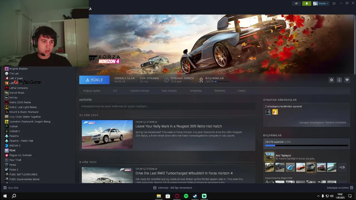This screenshot has height=200, width=356.
Task: View Oynayan Arkadaşların Tümünü Görüntüle link
Action: (x=323, y=122)
